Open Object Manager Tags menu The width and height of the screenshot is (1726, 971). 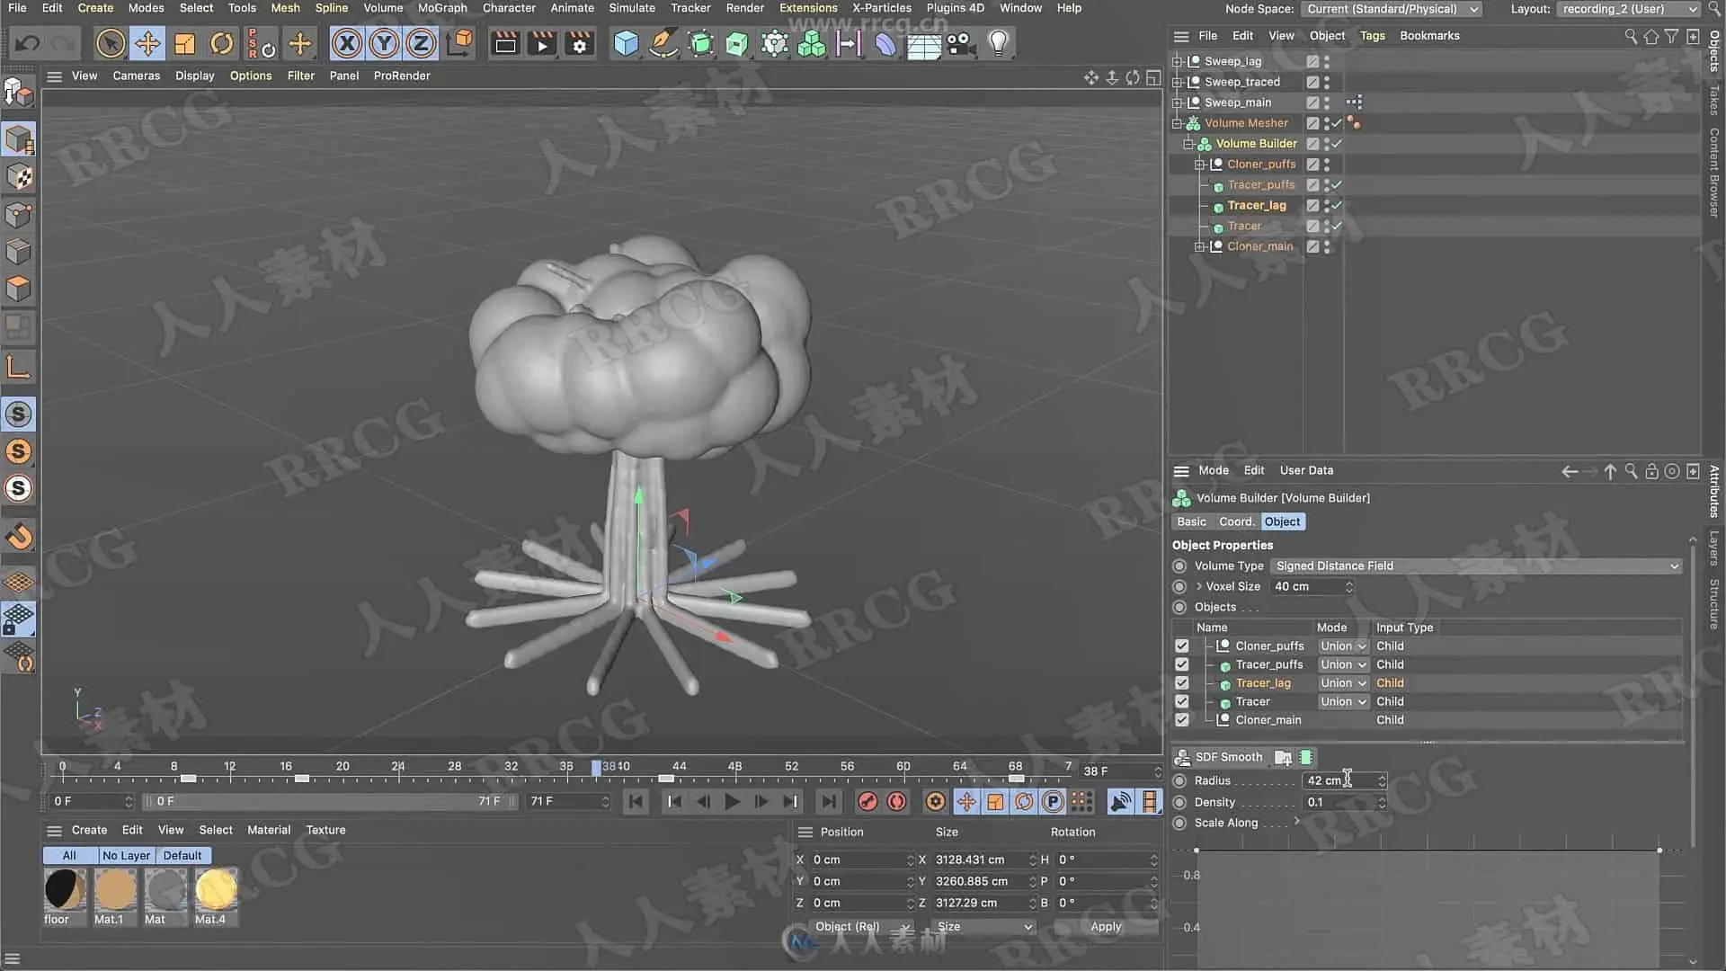(1372, 36)
